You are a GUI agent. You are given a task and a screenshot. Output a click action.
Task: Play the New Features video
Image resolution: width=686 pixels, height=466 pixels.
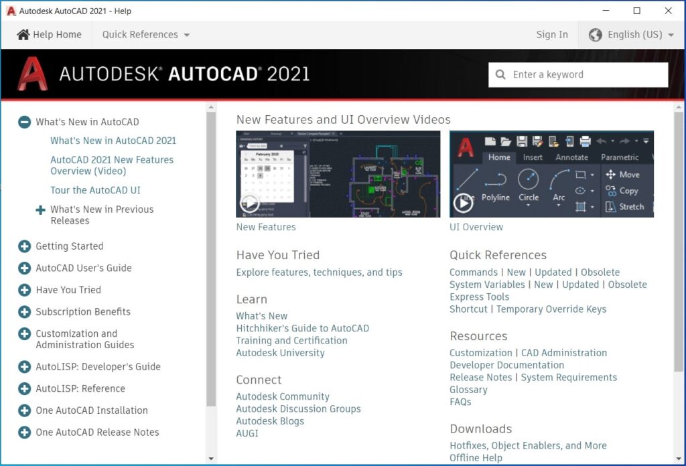pos(250,203)
